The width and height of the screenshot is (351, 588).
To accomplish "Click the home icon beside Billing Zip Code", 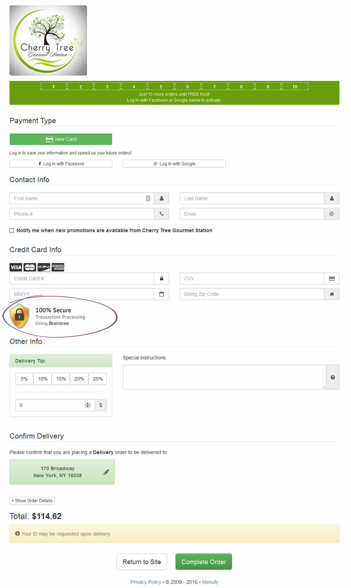I will (x=331, y=294).
